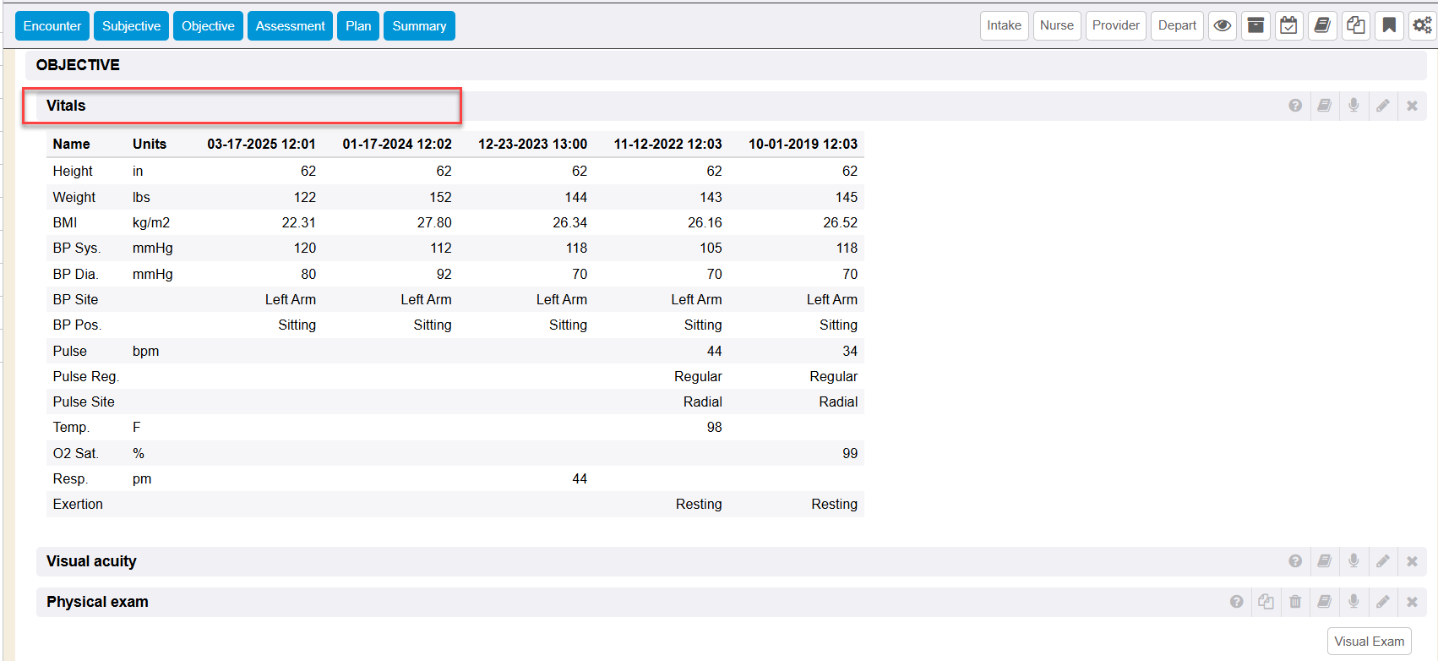The width and height of the screenshot is (1438, 661).
Task: Close the Vitals section with X icon
Action: pos(1412,106)
